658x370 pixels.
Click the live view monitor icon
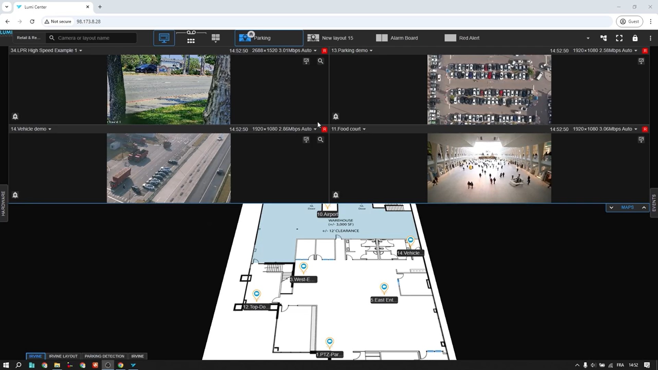(164, 38)
